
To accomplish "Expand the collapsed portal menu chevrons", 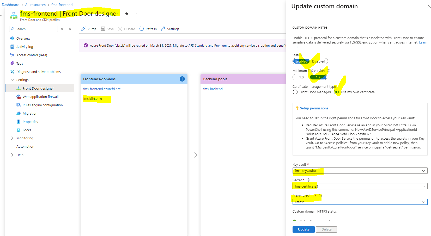I will 1,16.
